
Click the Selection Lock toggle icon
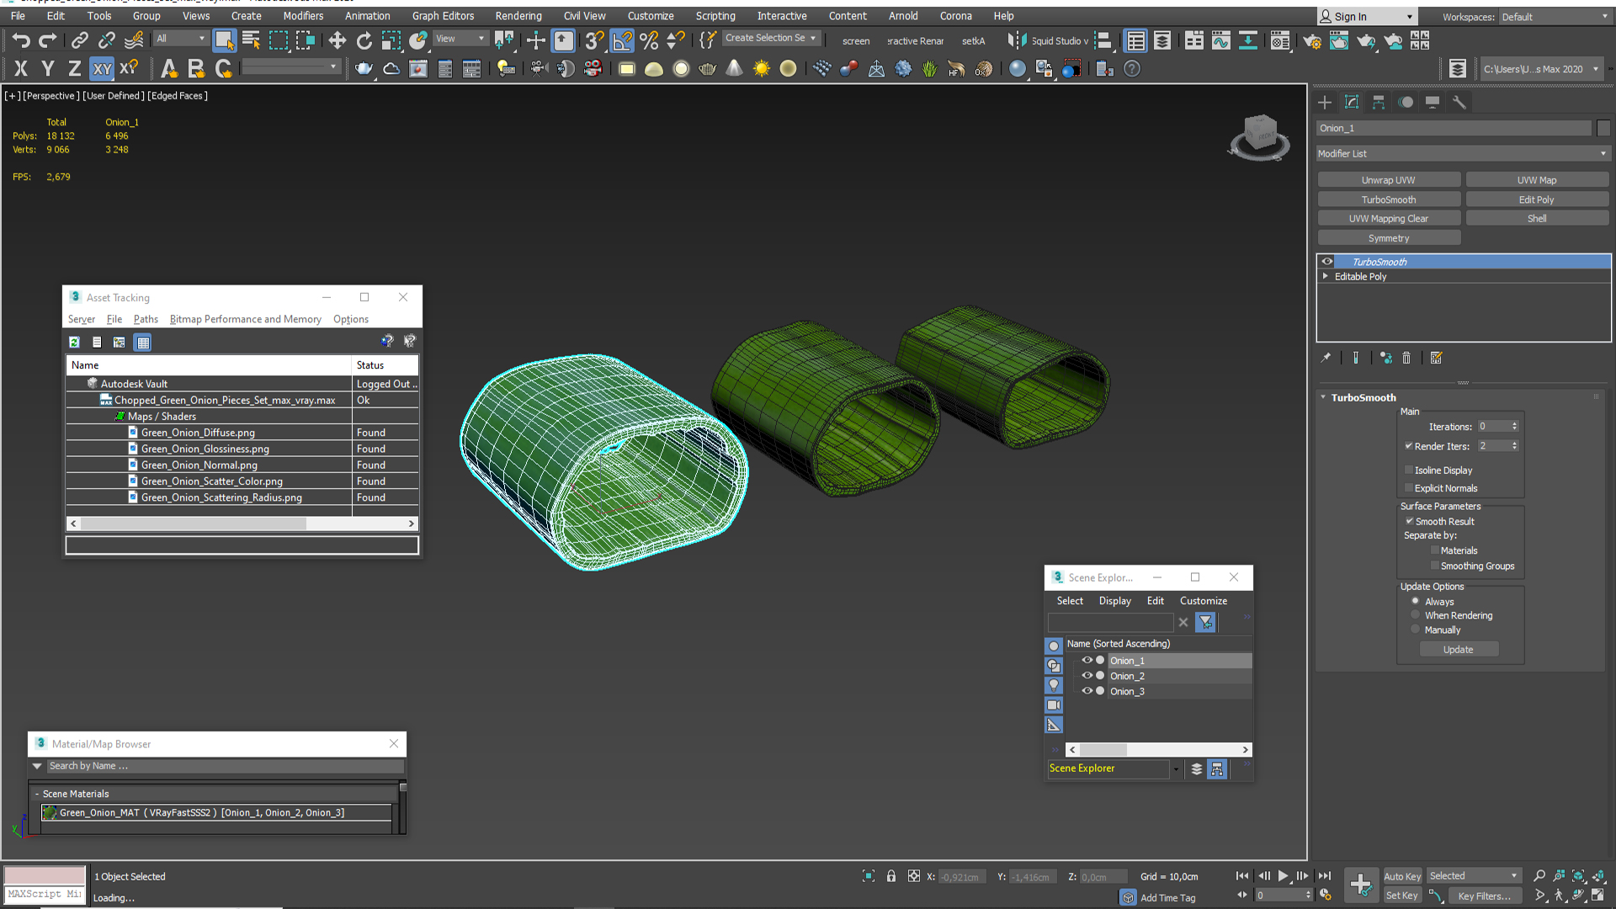(891, 876)
